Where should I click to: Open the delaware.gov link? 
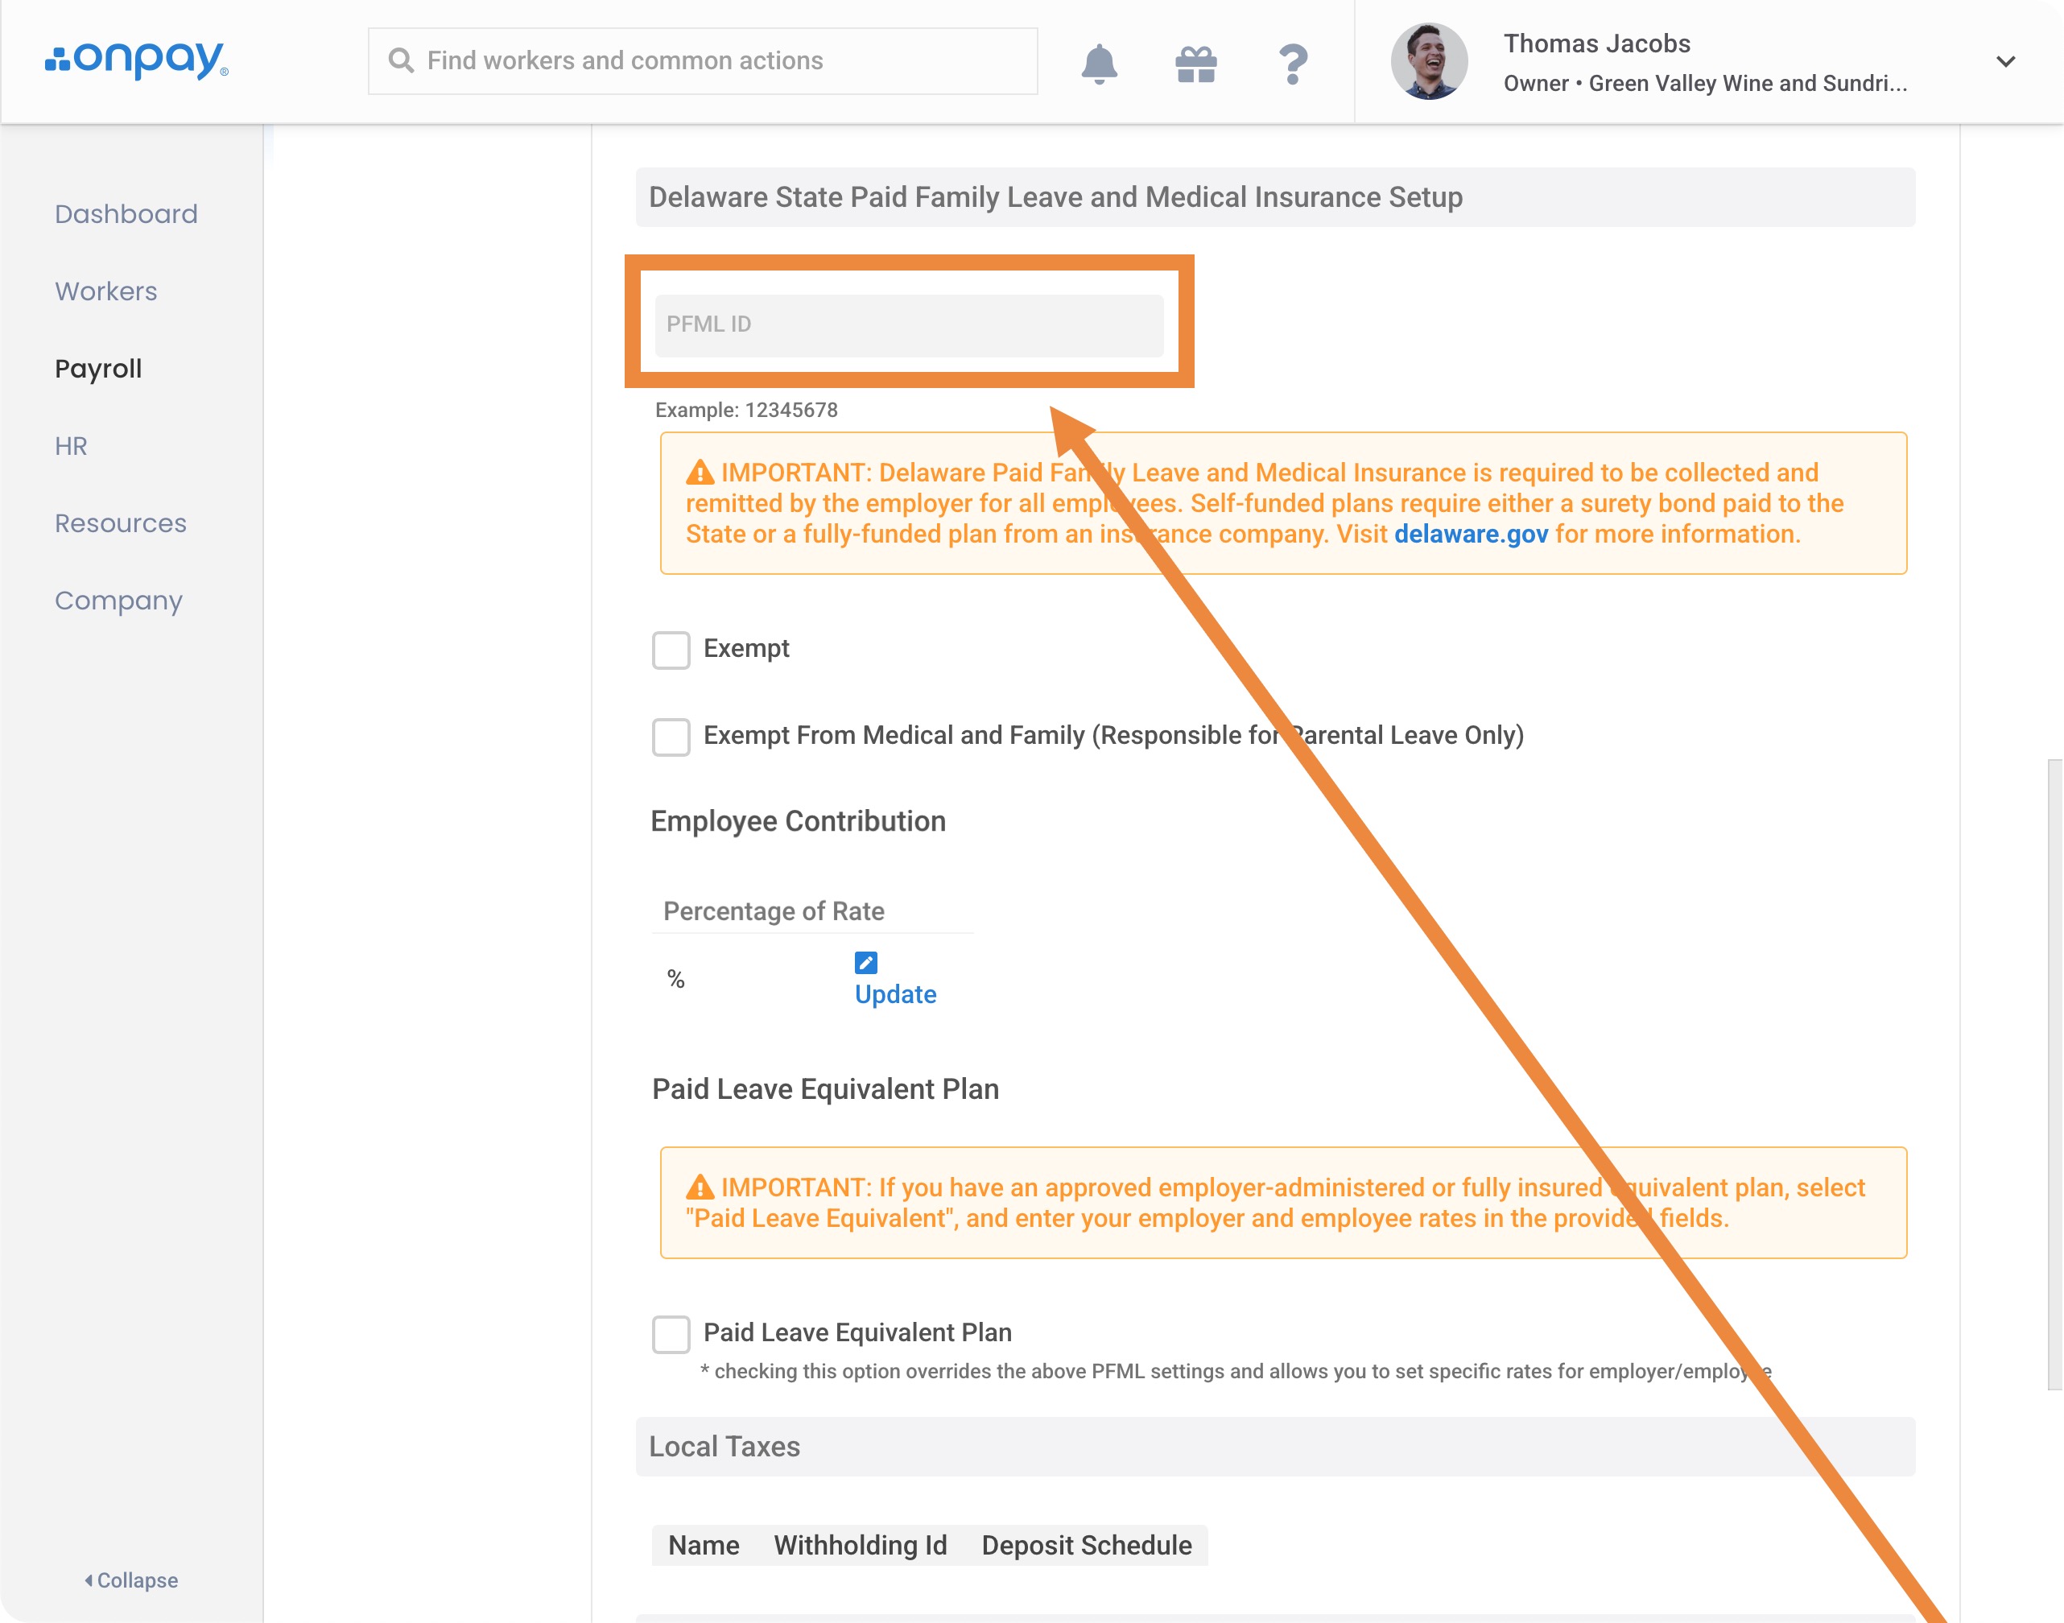(1470, 534)
